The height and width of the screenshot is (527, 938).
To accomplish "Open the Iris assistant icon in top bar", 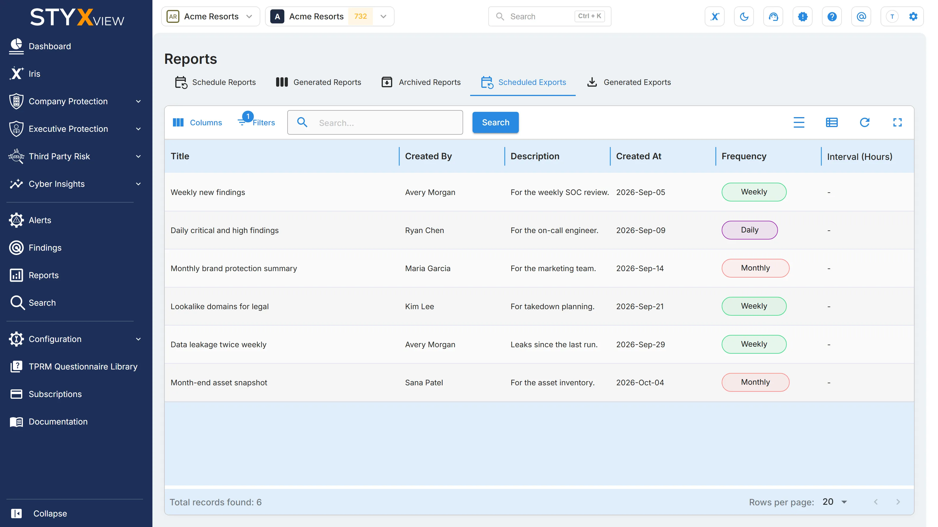I will pos(714,16).
